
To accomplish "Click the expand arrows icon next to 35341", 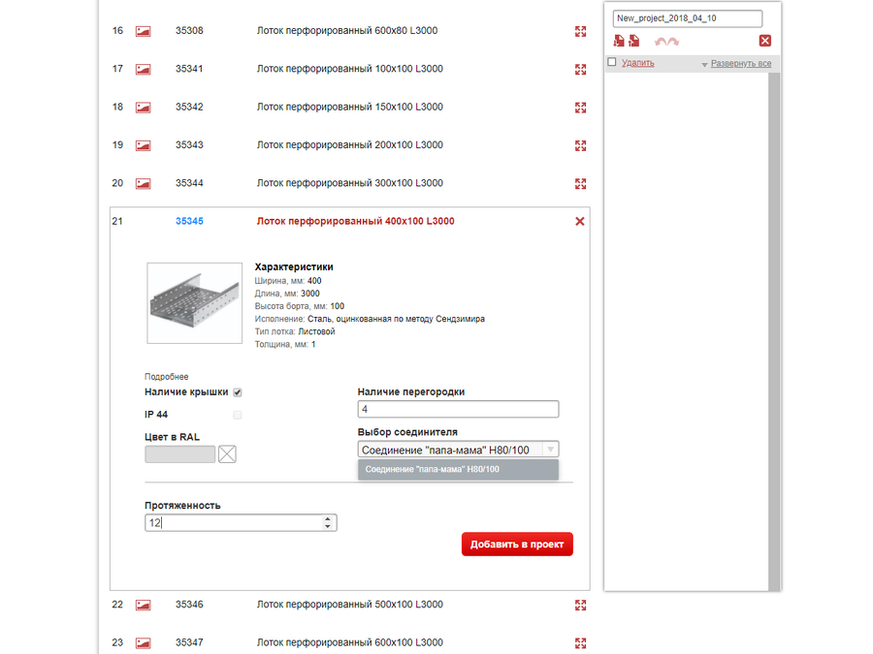I will click(580, 69).
